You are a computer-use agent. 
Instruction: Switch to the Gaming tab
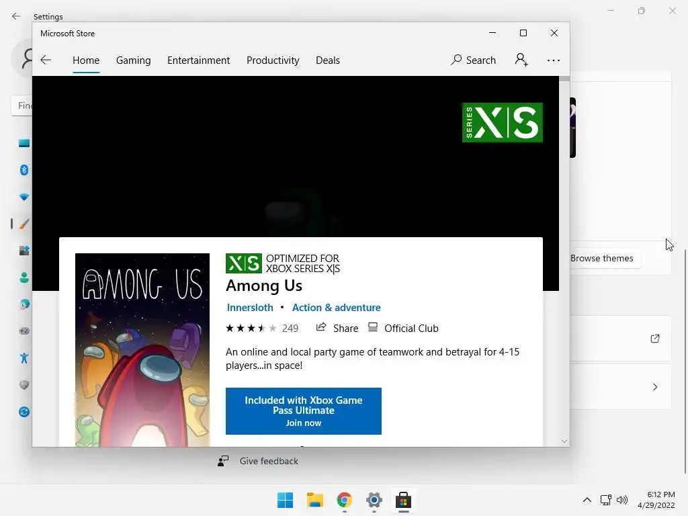(x=134, y=60)
